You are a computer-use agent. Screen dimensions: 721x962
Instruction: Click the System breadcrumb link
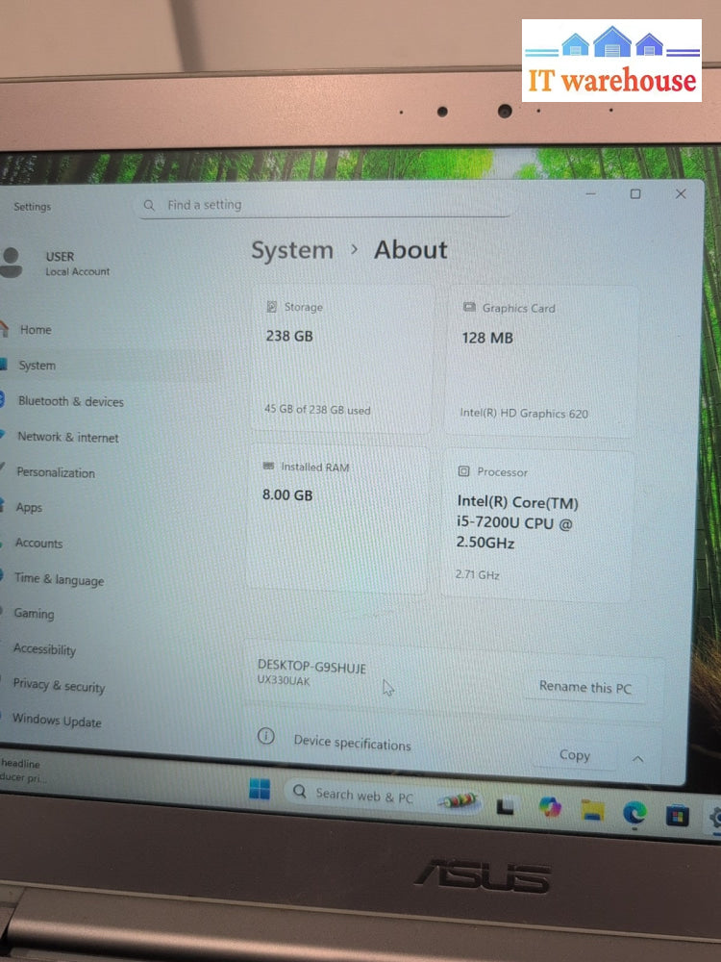tap(292, 250)
